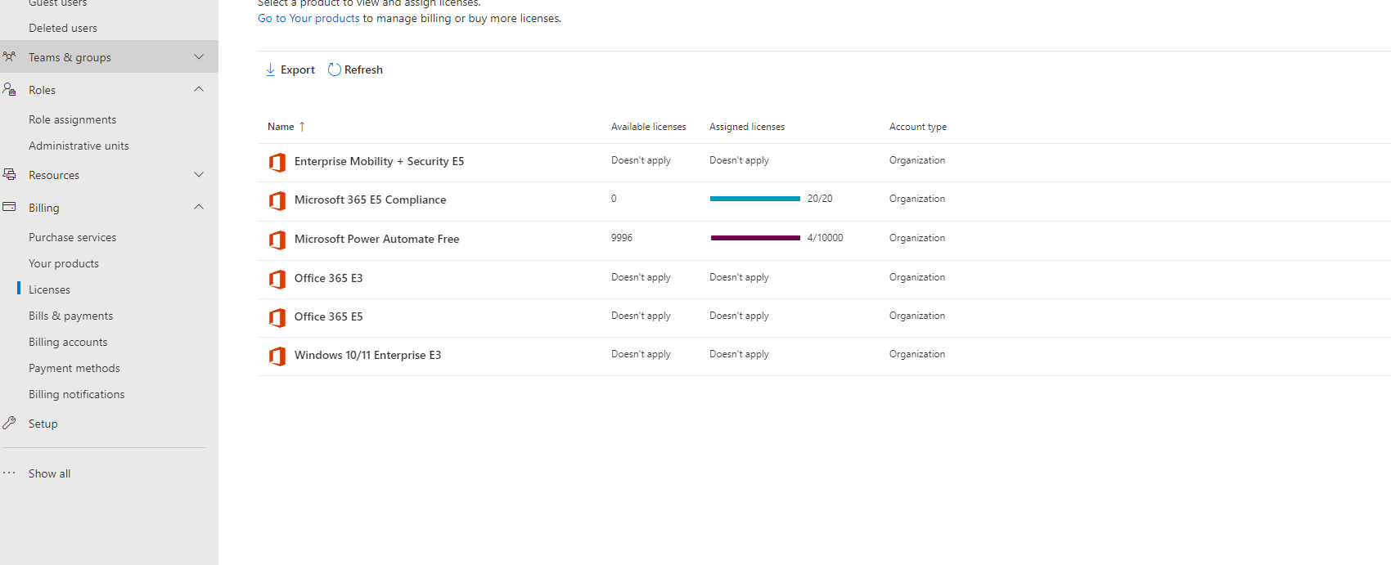Click the Office icon for Windows 10/11 Enterprise E3

[x=277, y=356]
